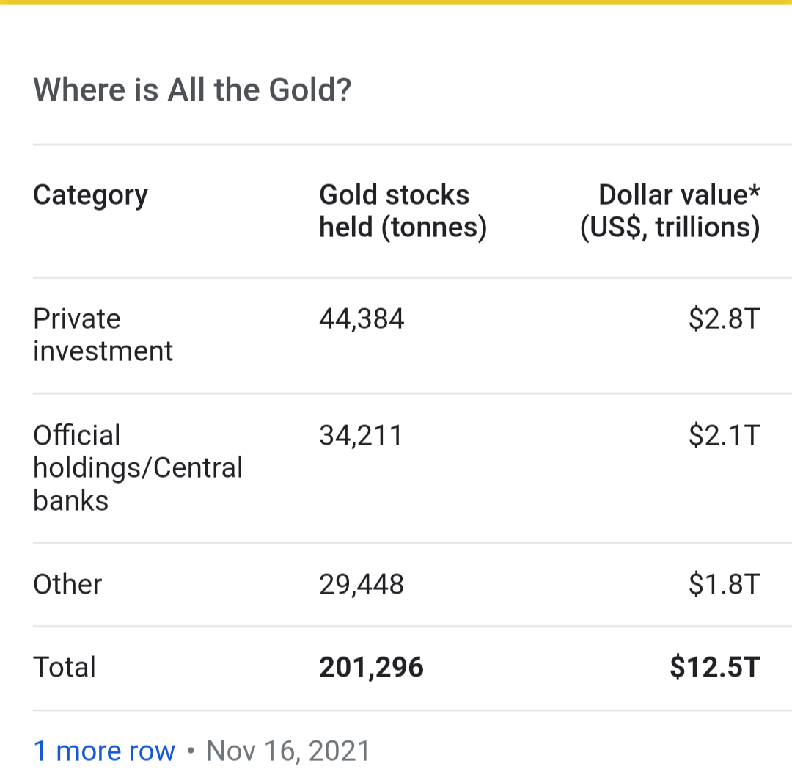
Task: Select the 'Gold stocks held (tonnes)' header
Action: coord(403,211)
